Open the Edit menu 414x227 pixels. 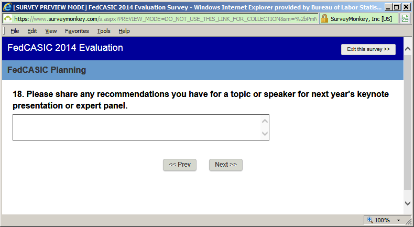coord(32,31)
